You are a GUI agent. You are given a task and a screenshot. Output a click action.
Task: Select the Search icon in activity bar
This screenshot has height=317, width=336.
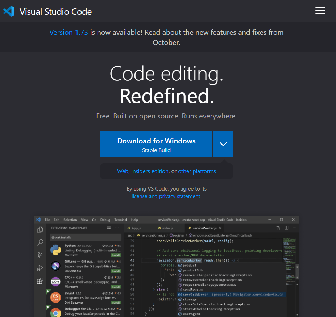[40, 243]
